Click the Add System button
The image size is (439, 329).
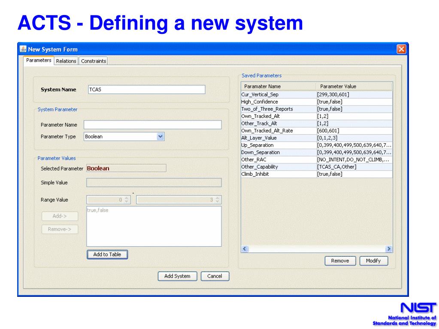point(177,276)
